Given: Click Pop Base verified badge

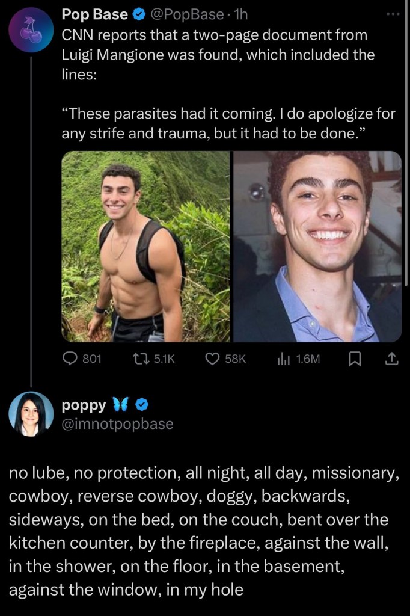Looking at the screenshot, I should [x=139, y=15].
